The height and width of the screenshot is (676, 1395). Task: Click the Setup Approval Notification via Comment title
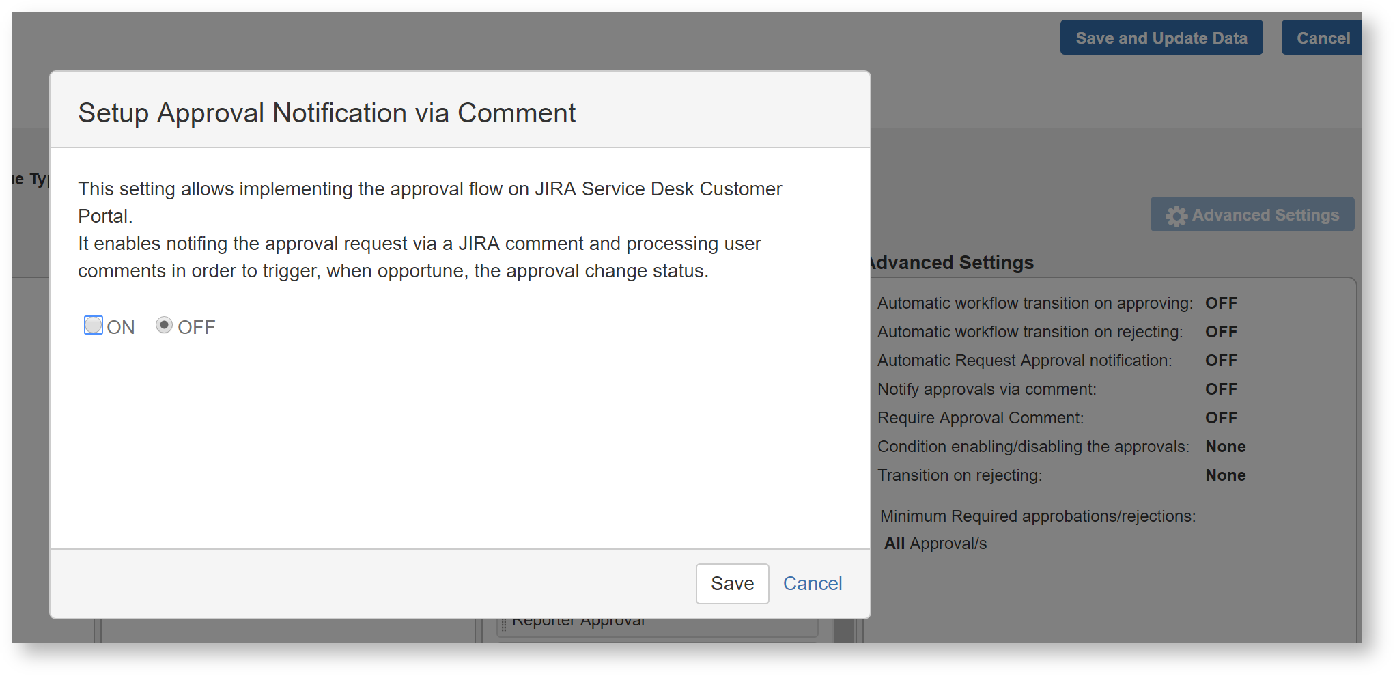(x=326, y=113)
